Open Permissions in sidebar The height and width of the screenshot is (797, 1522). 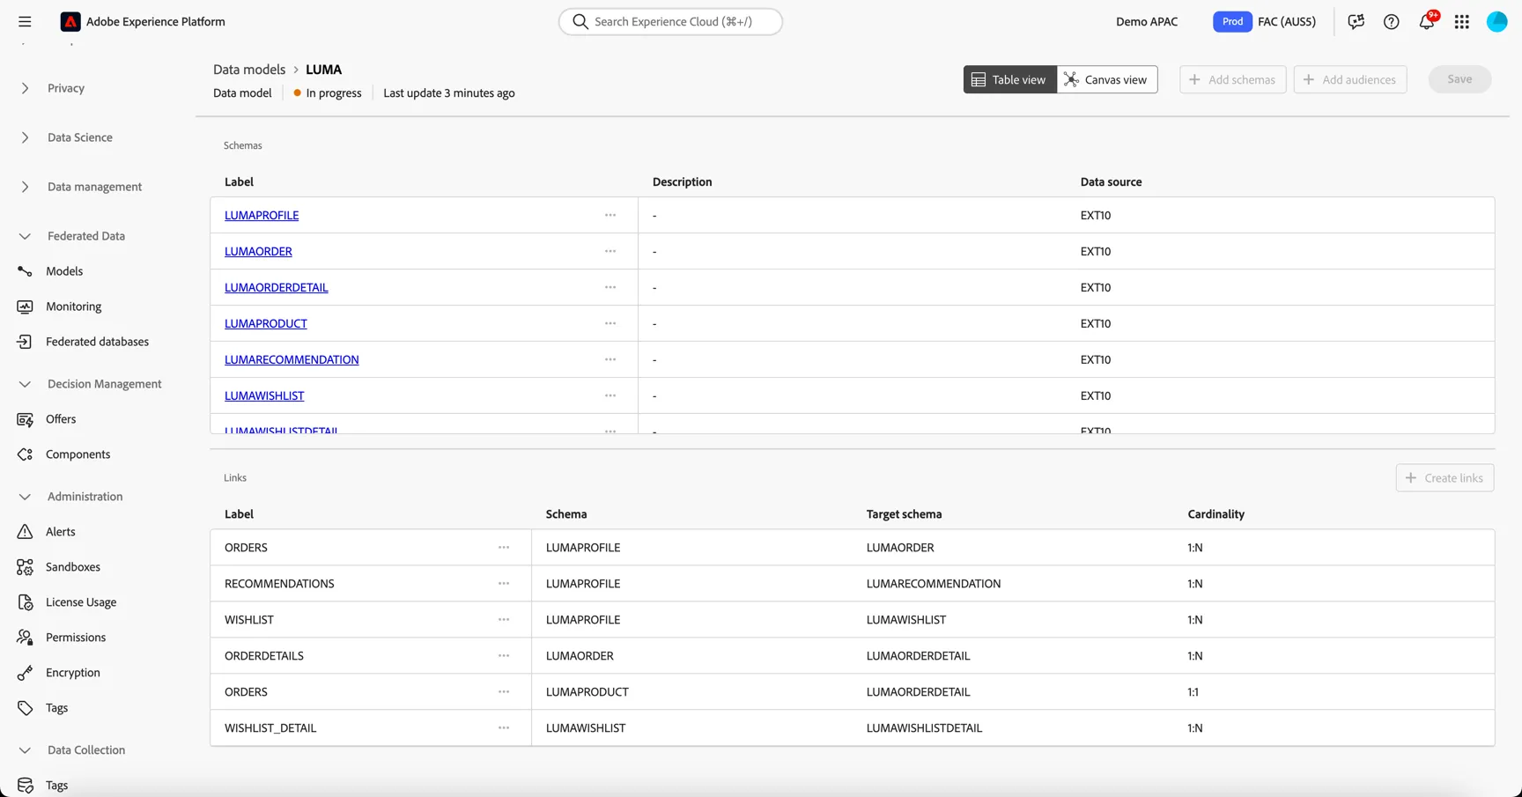pos(76,638)
